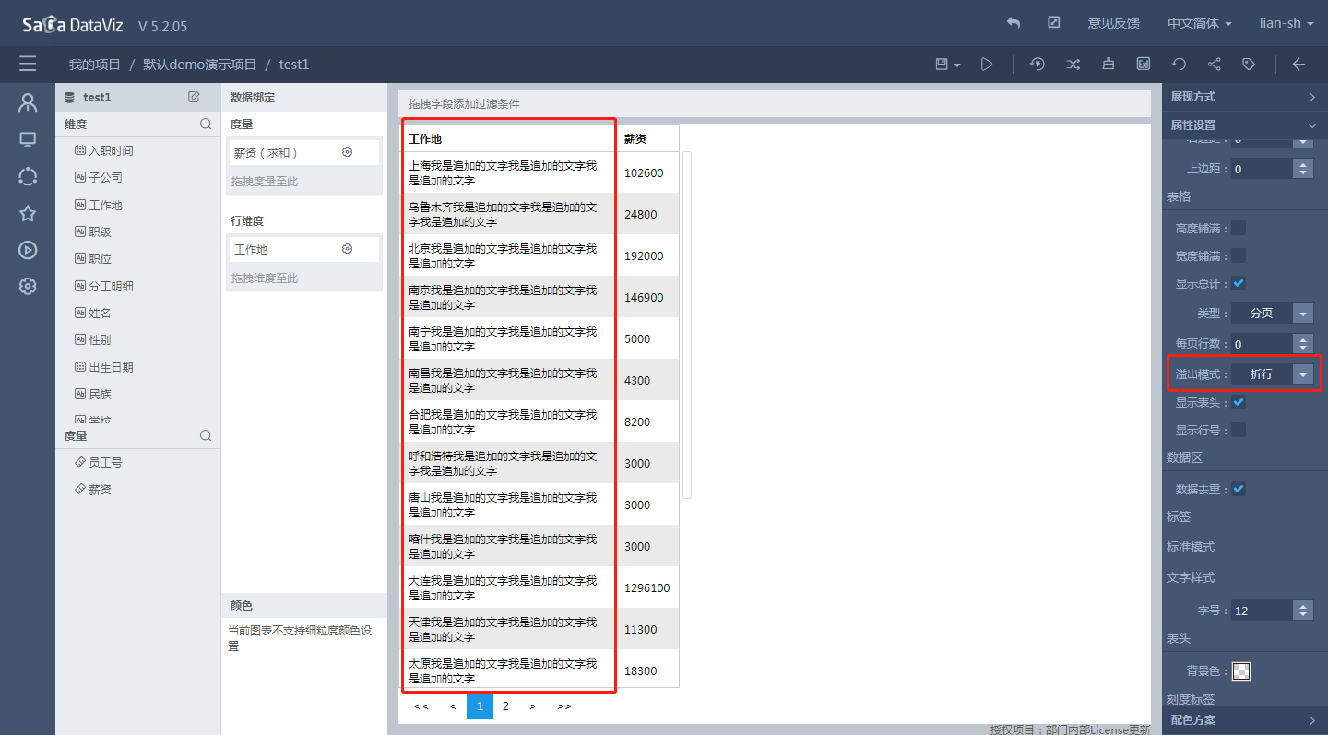Click the save disk icon
The height and width of the screenshot is (735, 1328).
pyautogui.click(x=942, y=65)
